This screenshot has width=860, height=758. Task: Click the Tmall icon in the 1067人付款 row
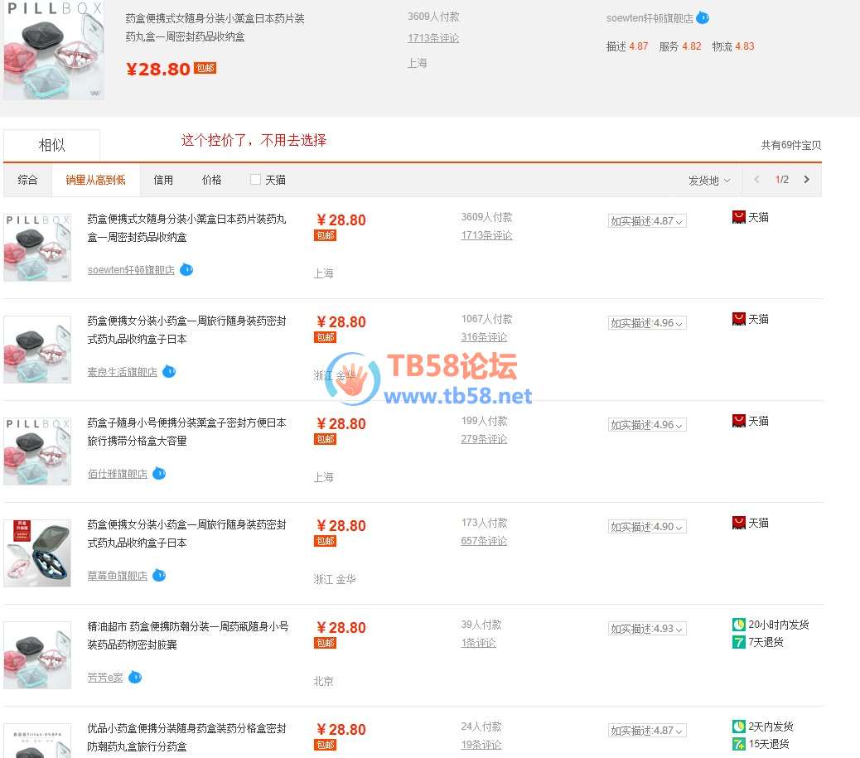pyautogui.click(x=739, y=319)
